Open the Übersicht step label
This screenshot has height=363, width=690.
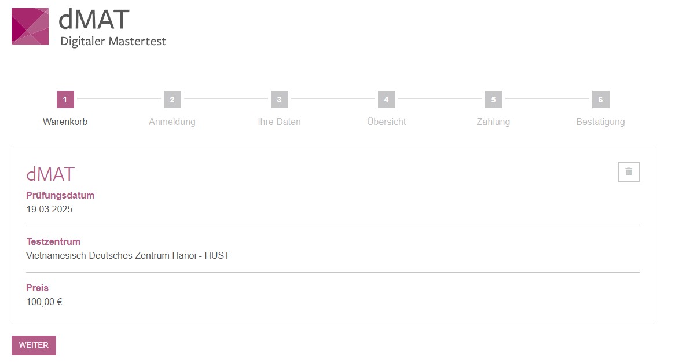pos(386,122)
